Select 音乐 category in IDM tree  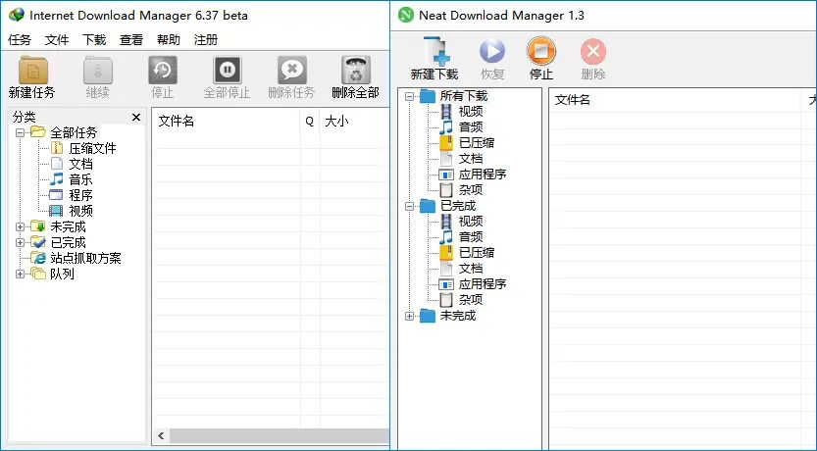coord(80,179)
